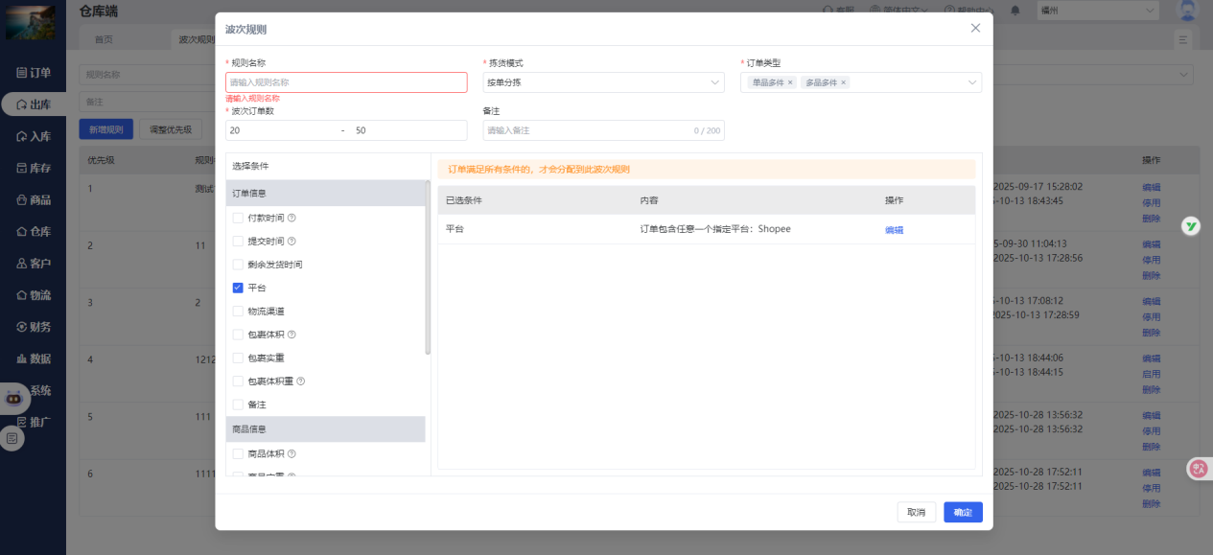Open the 拣货模式 dropdown

click(x=603, y=82)
